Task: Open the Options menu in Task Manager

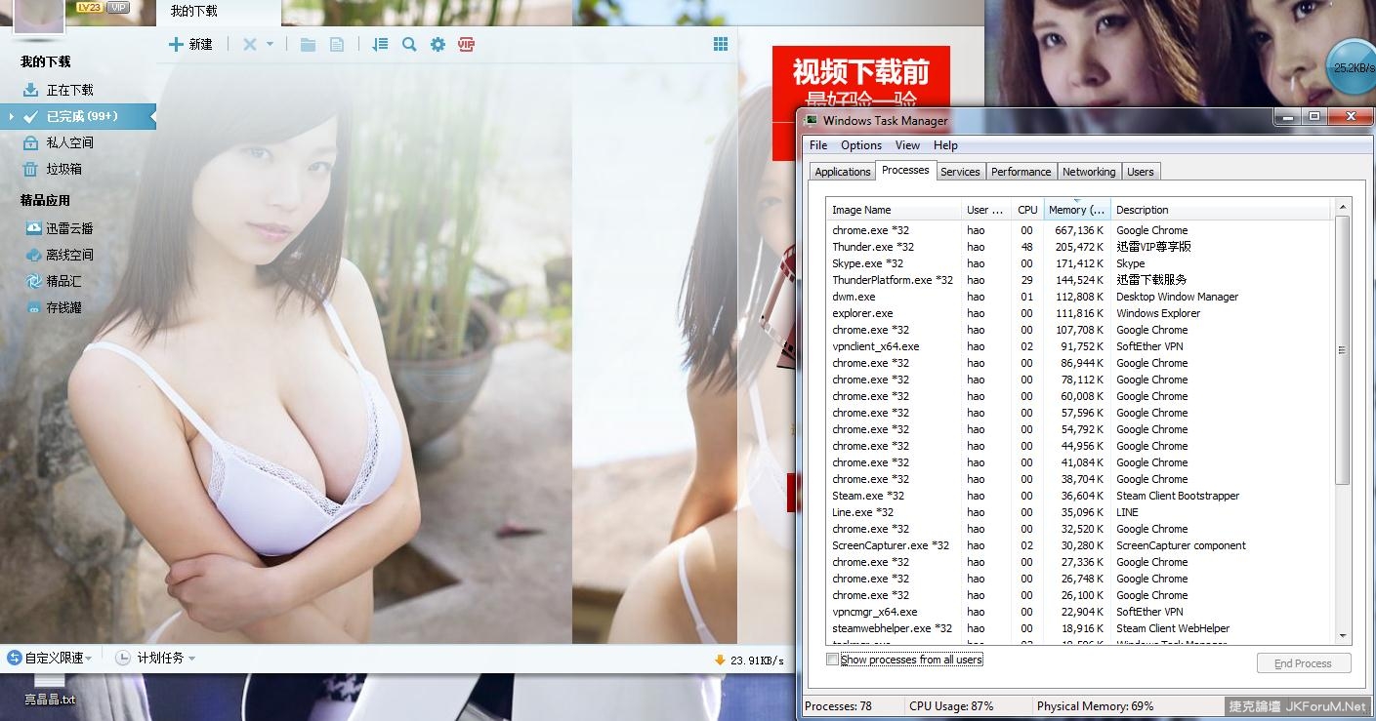Action: pyautogui.click(x=860, y=145)
